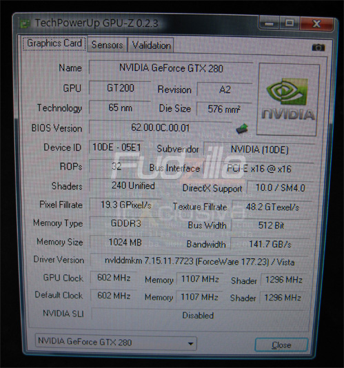Click the Memory Size 1024 MB field
Screen dimensions: 344x368
pos(125,242)
